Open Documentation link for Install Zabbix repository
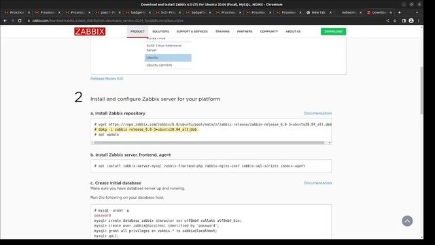This screenshot has height=245, width=435. click(317, 114)
